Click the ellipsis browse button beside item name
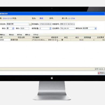Viewport: 105px width, 105px height. (x=30, y=24)
